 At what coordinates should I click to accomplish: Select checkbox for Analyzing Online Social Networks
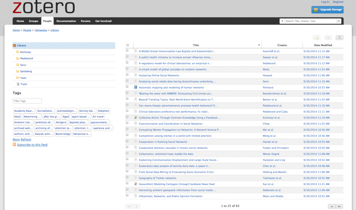[127, 74]
